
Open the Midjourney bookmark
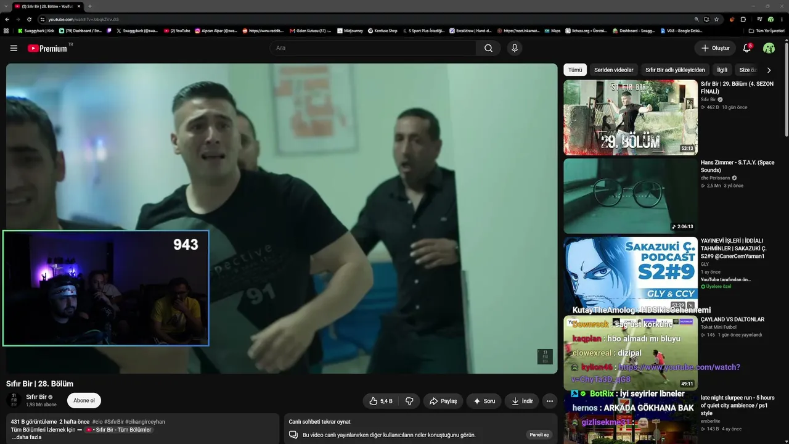[350, 30]
